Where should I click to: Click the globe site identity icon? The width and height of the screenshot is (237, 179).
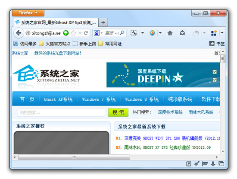click(28, 33)
